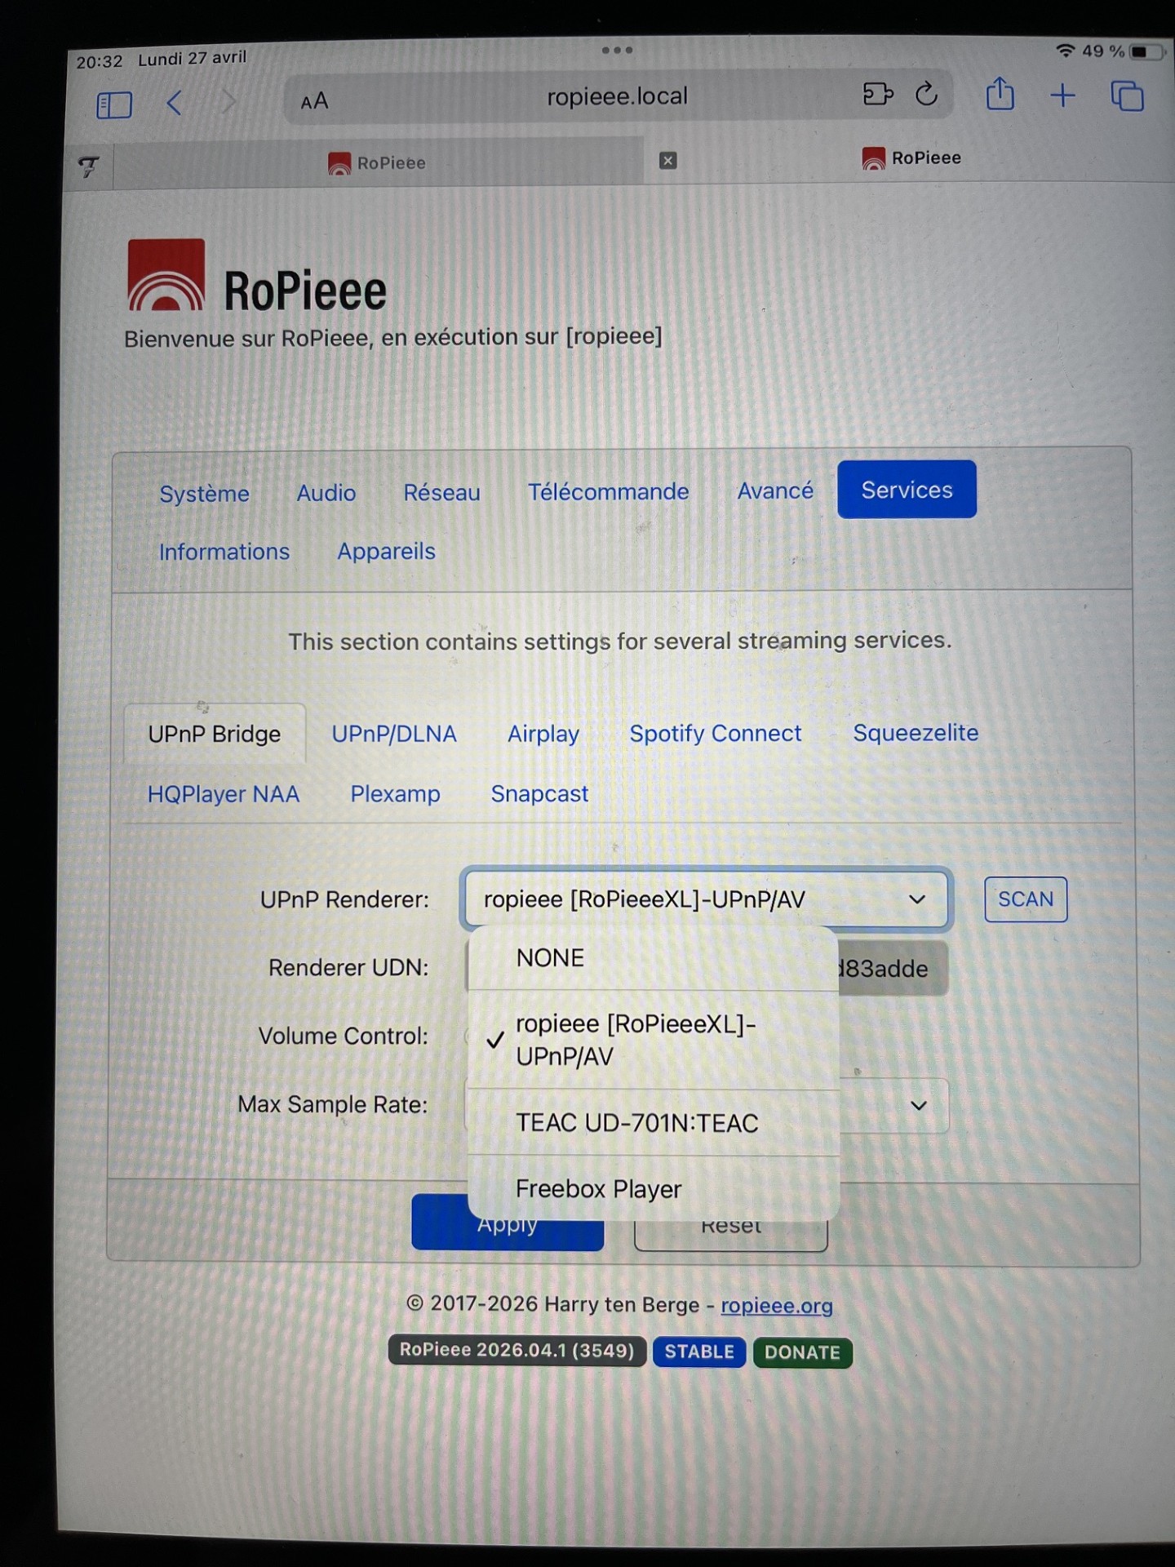Open the Squeezelite tab
The image size is (1175, 1567).
(x=916, y=732)
